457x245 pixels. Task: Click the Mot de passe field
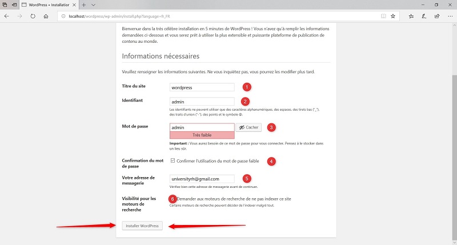[202, 127]
